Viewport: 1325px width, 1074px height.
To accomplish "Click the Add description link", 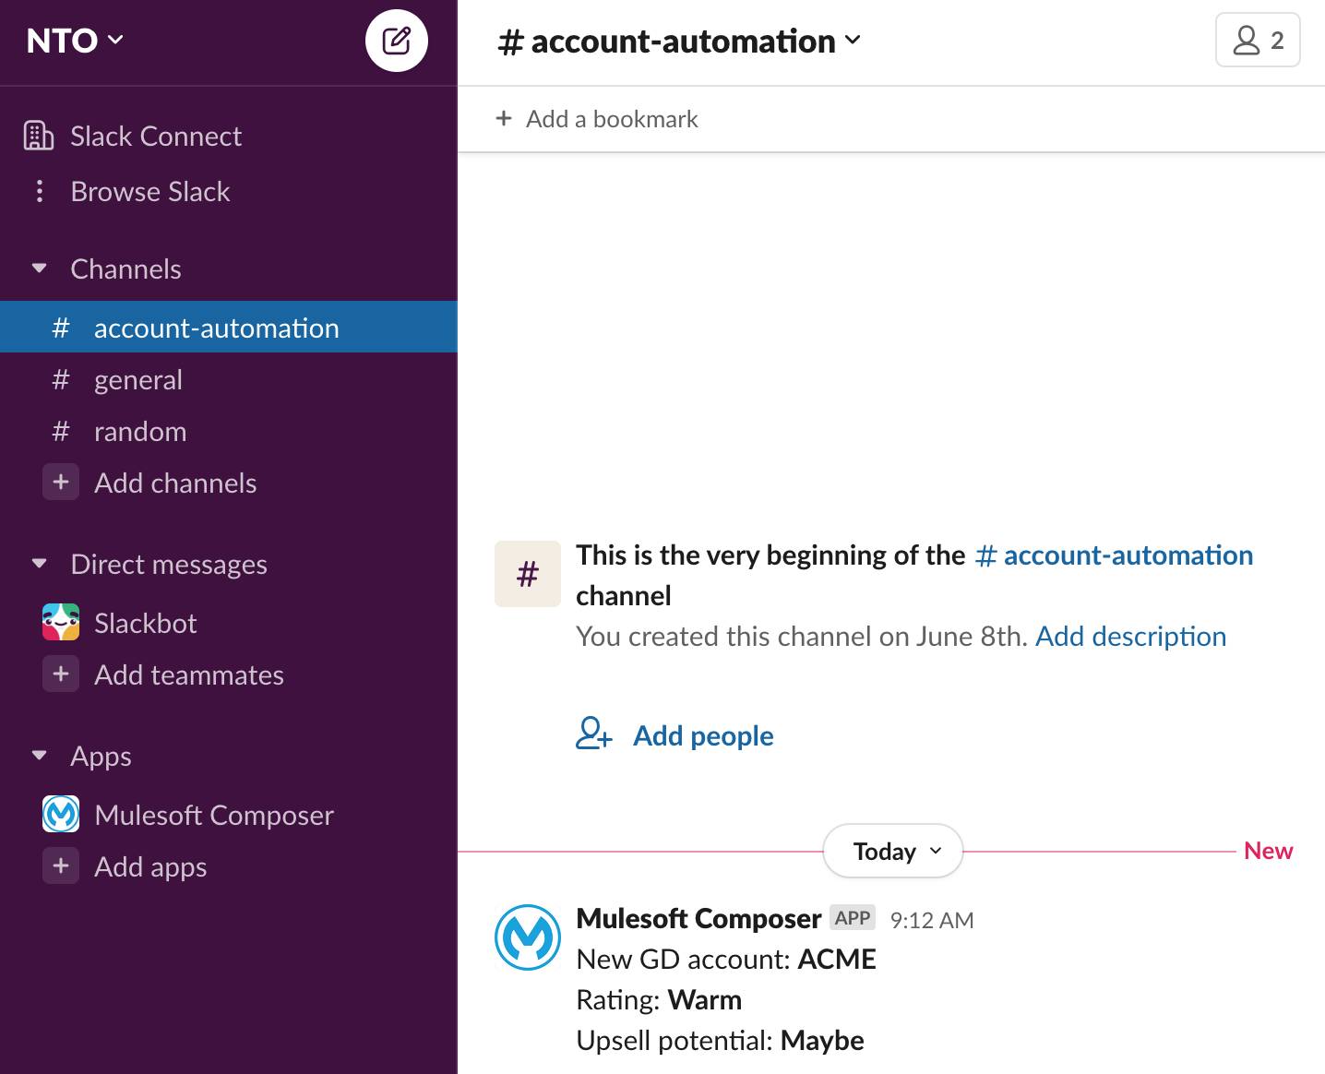I will [x=1130, y=637].
